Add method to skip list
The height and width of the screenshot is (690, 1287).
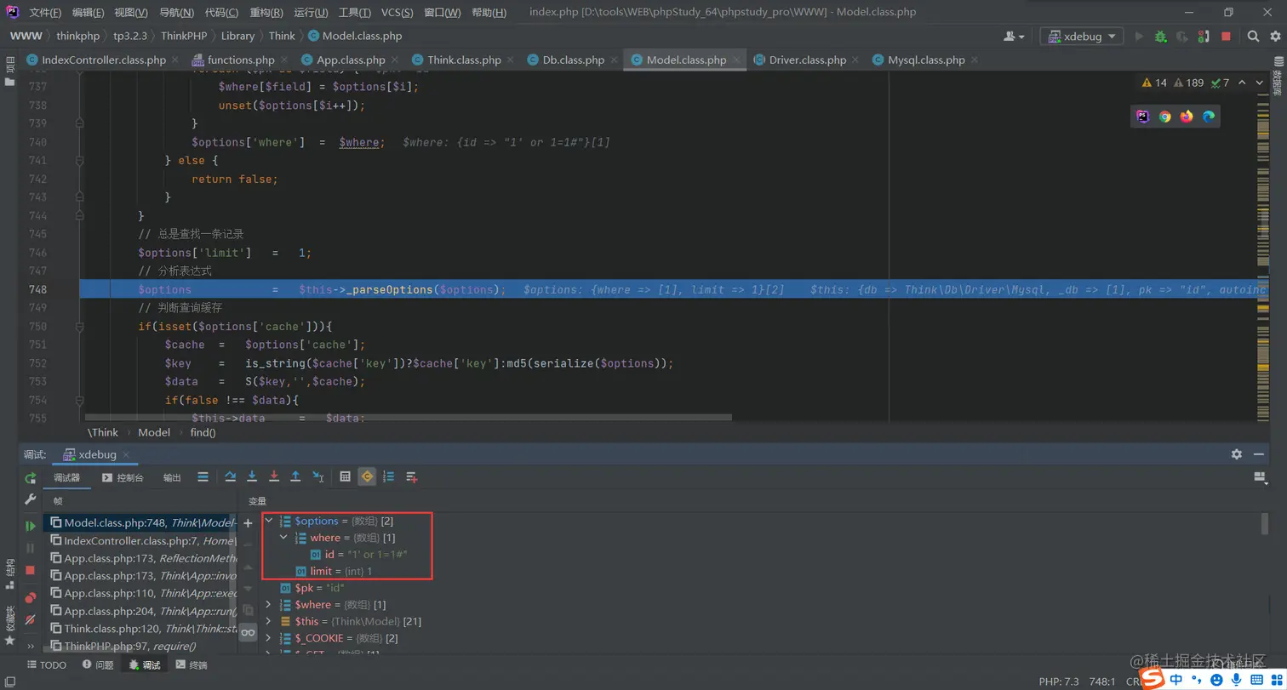(412, 477)
